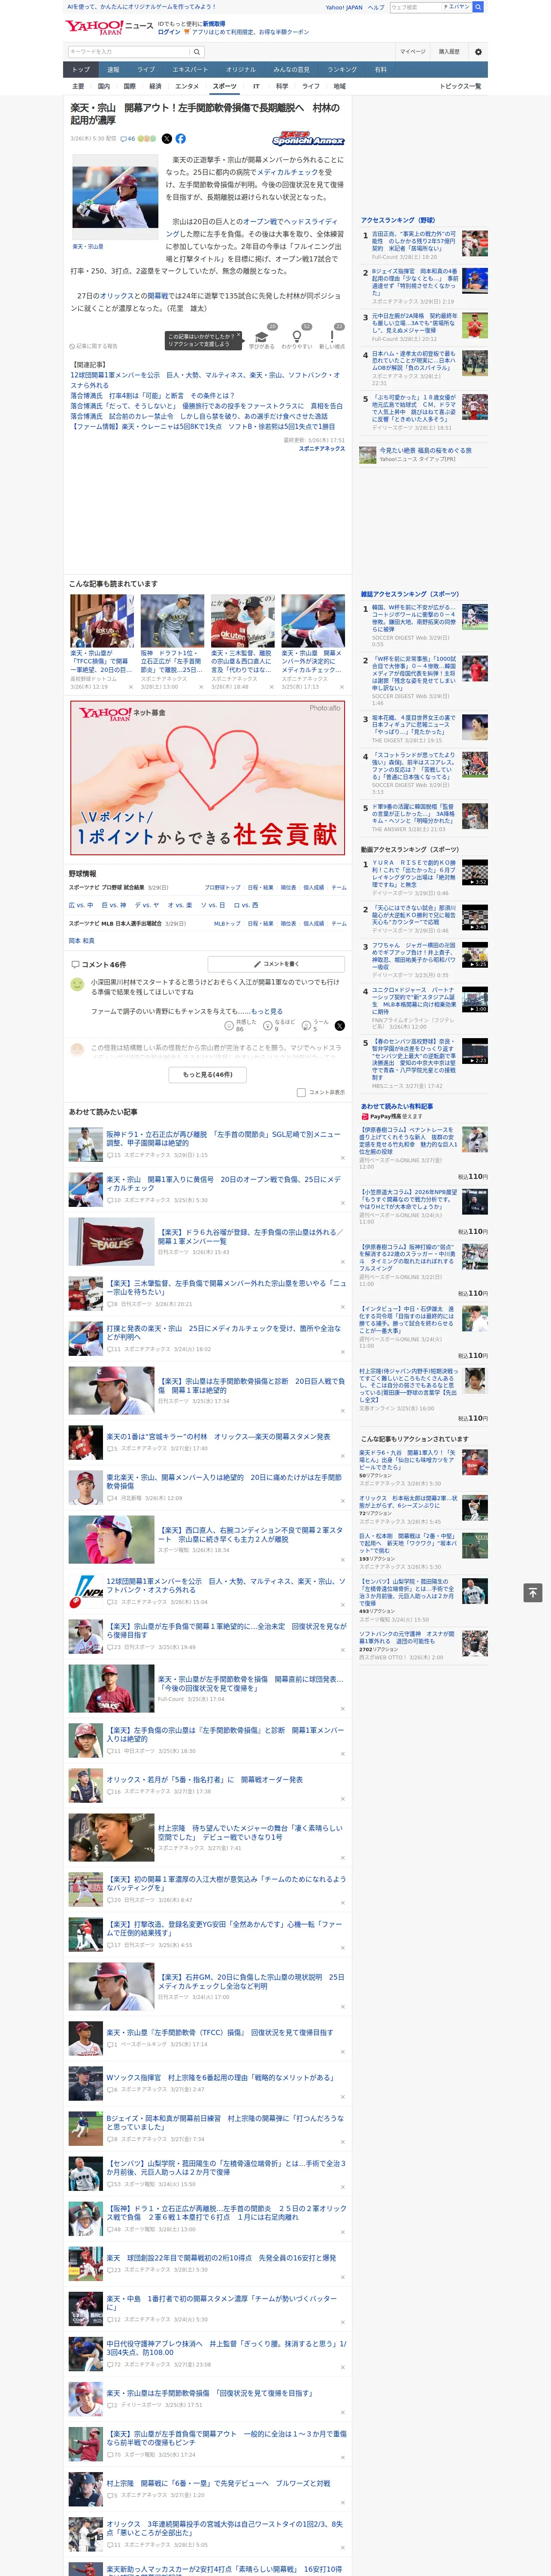The height and width of the screenshot is (2576, 551).
Task: Click the 有料 menu tab
Action: 380,69
